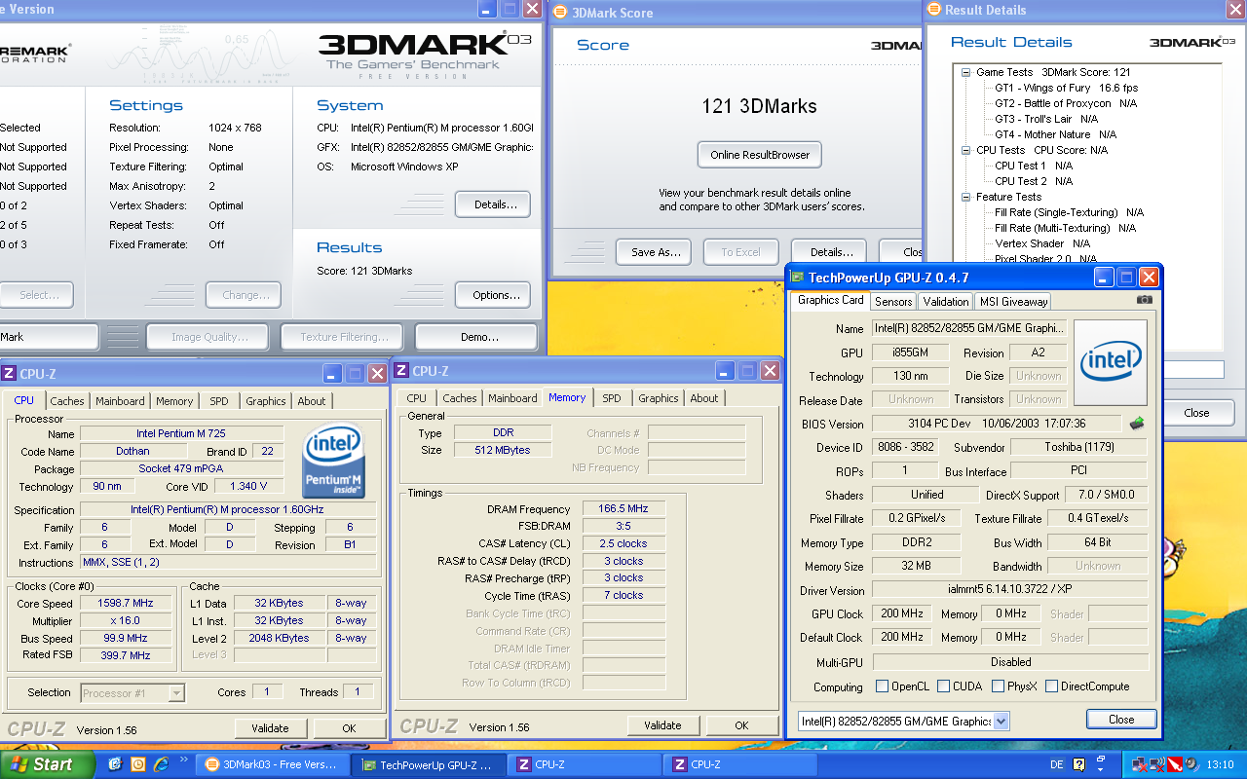Viewport: 1247px width, 779px height.
Task: Click the DRAM Frequency value 166.5 MHz
Action: [623, 508]
